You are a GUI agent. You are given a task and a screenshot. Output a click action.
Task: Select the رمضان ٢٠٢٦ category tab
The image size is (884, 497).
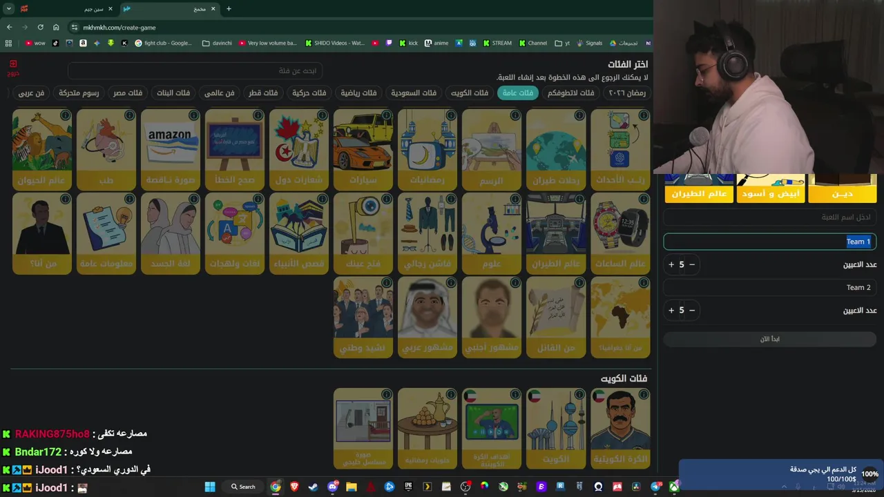[627, 92]
